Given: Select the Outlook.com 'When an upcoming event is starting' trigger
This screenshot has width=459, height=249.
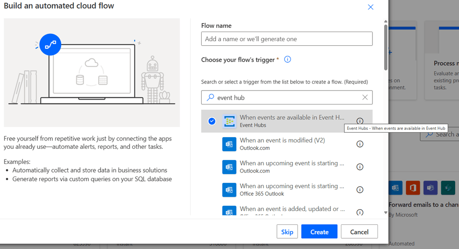Looking at the screenshot, I should coord(291,167).
